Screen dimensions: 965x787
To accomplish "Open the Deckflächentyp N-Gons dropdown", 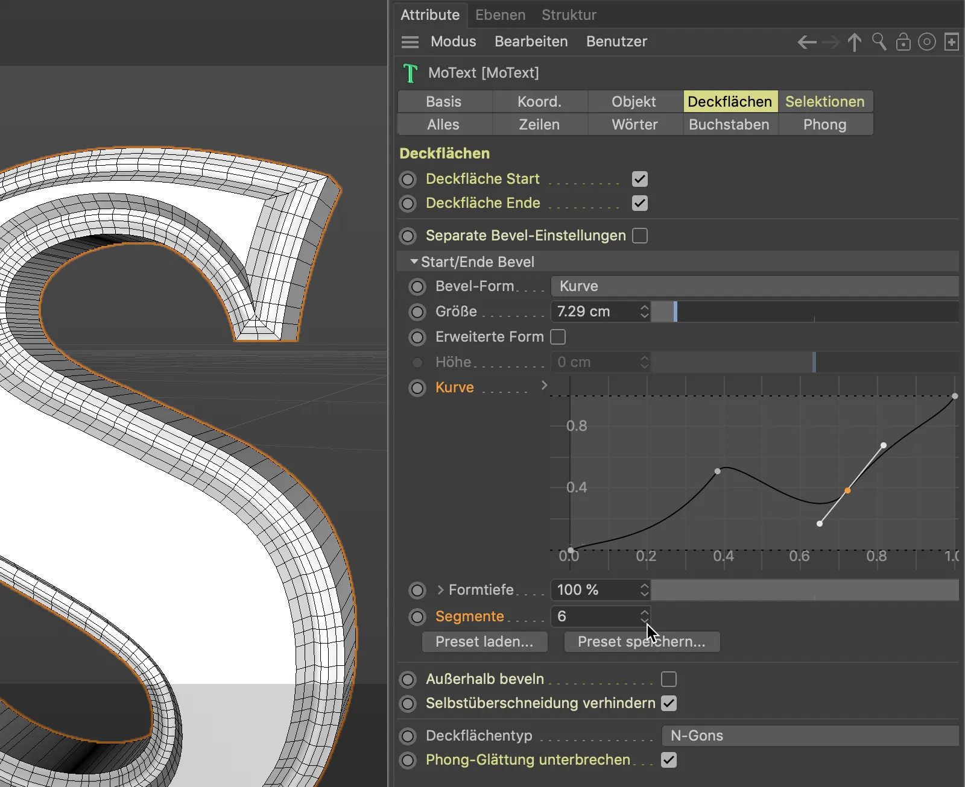I will [810, 736].
